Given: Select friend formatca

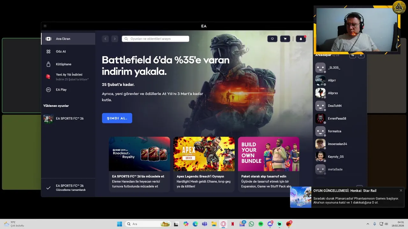Looking at the screenshot, I should click(x=340, y=131).
